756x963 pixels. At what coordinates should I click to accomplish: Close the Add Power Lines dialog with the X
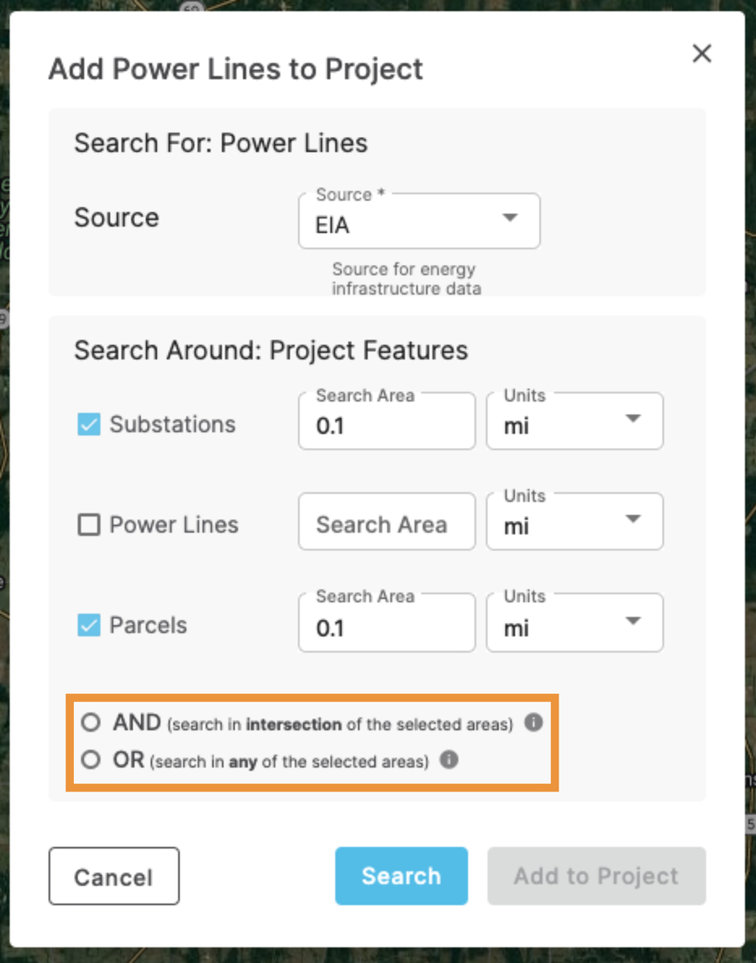pos(702,53)
